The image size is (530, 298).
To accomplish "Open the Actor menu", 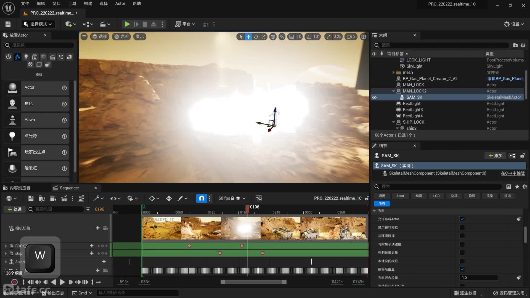I will click(120, 4).
